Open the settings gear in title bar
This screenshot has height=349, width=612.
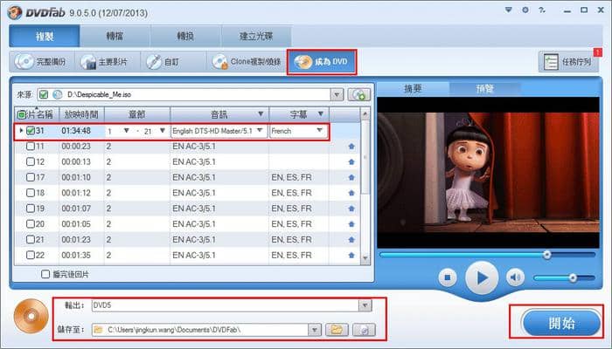(x=525, y=10)
